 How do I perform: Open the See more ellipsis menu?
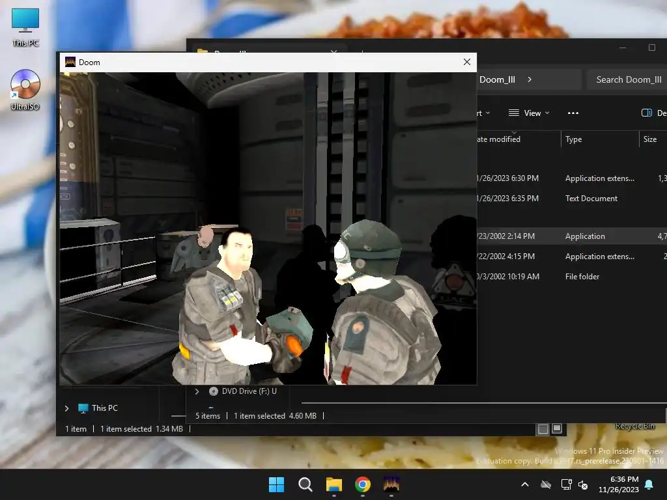[x=573, y=113]
